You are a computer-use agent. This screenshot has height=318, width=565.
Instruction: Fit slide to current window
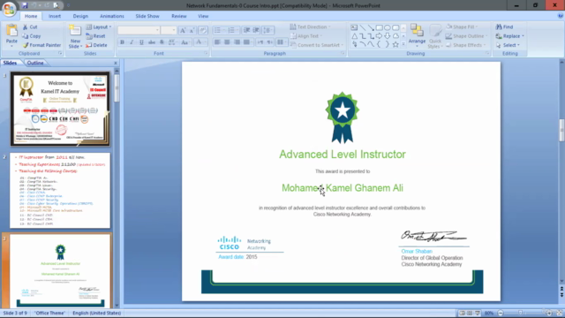click(x=560, y=313)
